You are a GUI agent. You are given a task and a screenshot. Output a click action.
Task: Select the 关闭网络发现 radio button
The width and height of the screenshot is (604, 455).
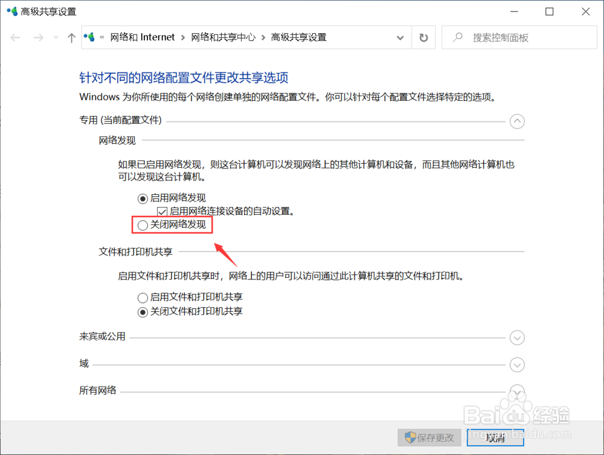142,224
